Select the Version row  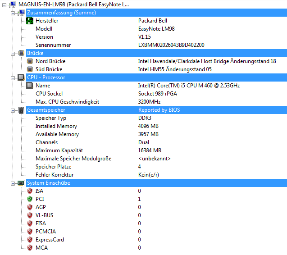[x=156, y=37]
